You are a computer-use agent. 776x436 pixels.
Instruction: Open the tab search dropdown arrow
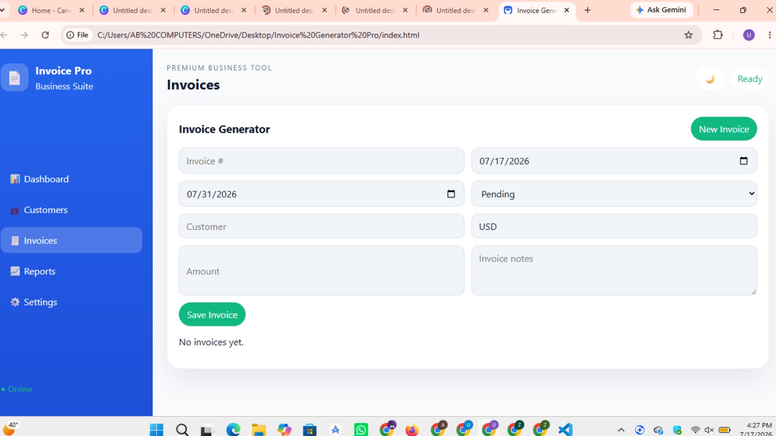click(x=2, y=10)
